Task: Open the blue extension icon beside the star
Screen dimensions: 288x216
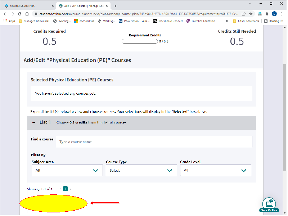Action: (x=260, y=14)
